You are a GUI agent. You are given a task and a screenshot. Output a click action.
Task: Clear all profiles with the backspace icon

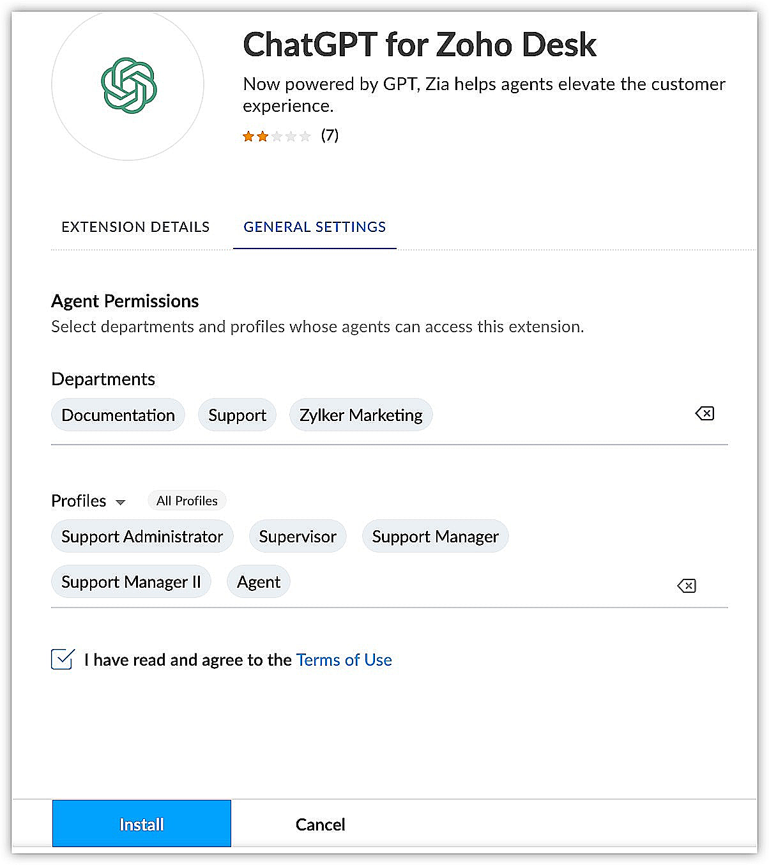coord(687,585)
